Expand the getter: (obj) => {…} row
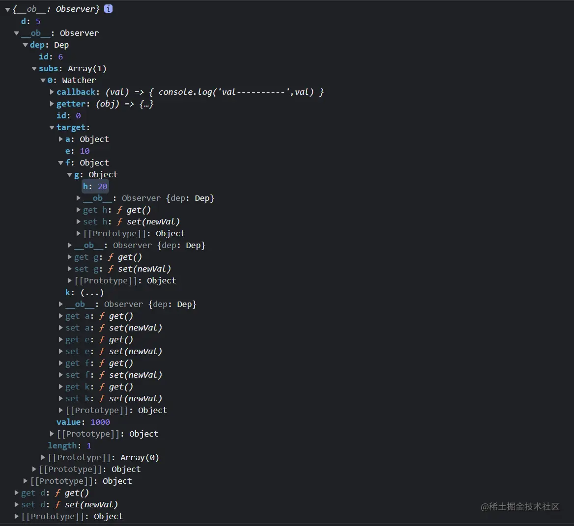This screenshot has height=526, width=574. point(52,104)
